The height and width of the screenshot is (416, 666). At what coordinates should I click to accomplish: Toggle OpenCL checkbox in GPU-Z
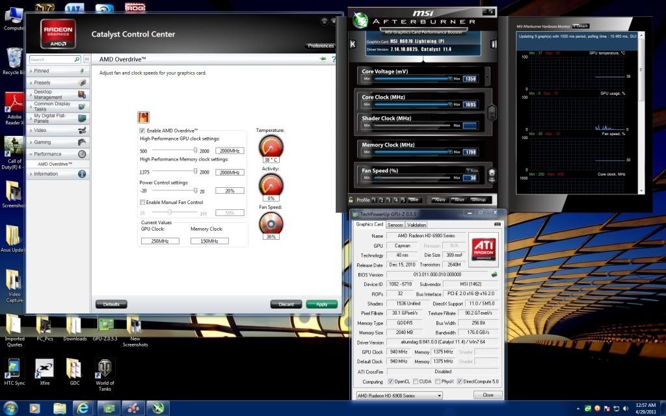(x=390, y=382)
